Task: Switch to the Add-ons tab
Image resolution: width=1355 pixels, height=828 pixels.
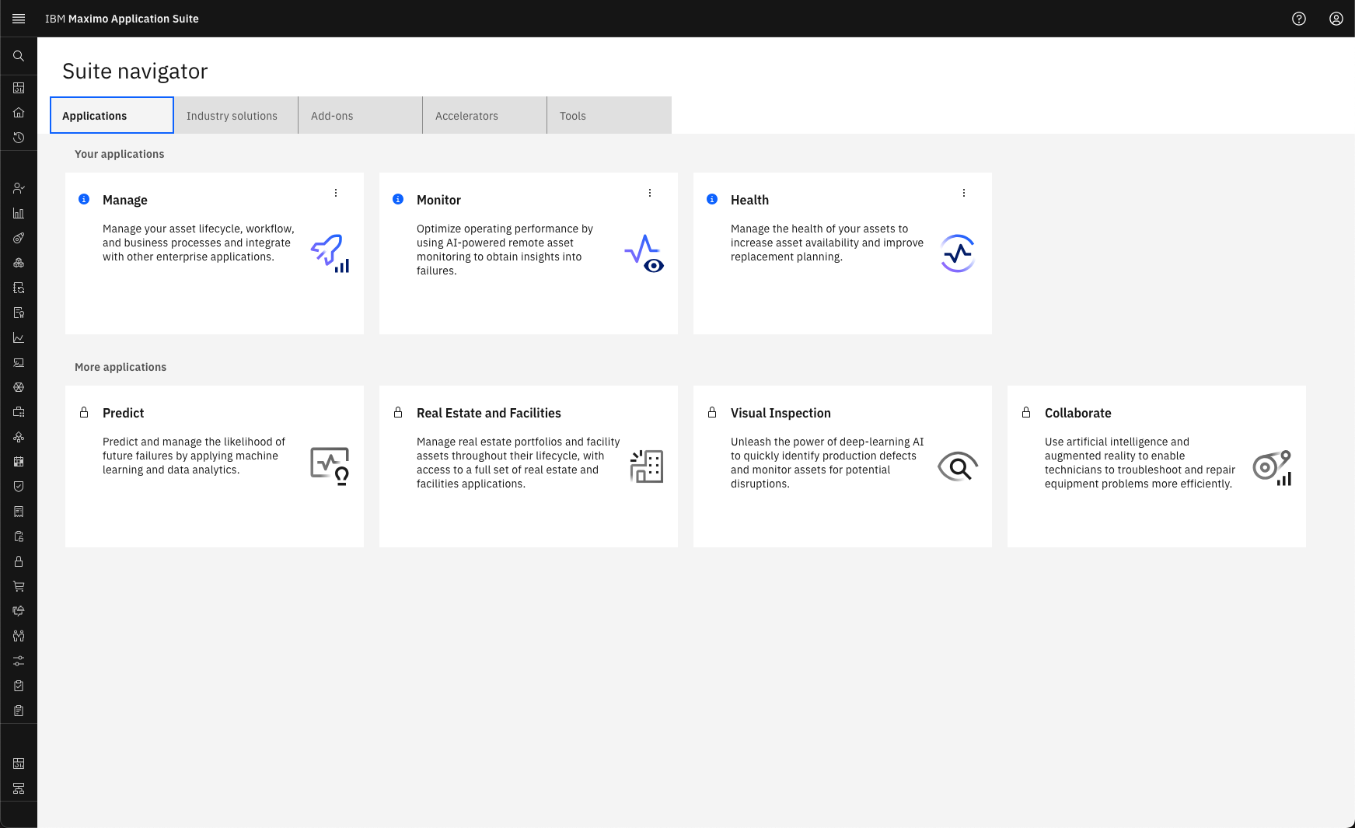Action: point(361,115)
